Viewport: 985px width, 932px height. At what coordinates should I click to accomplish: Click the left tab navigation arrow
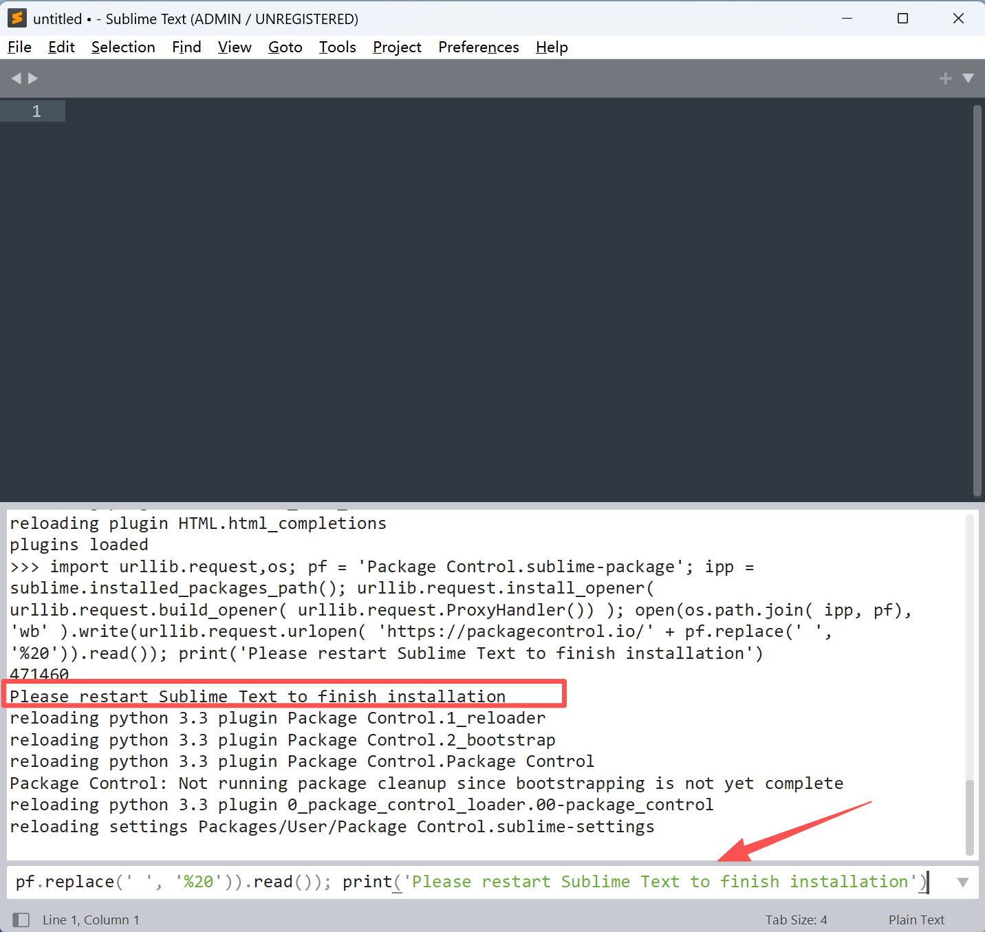16,78
